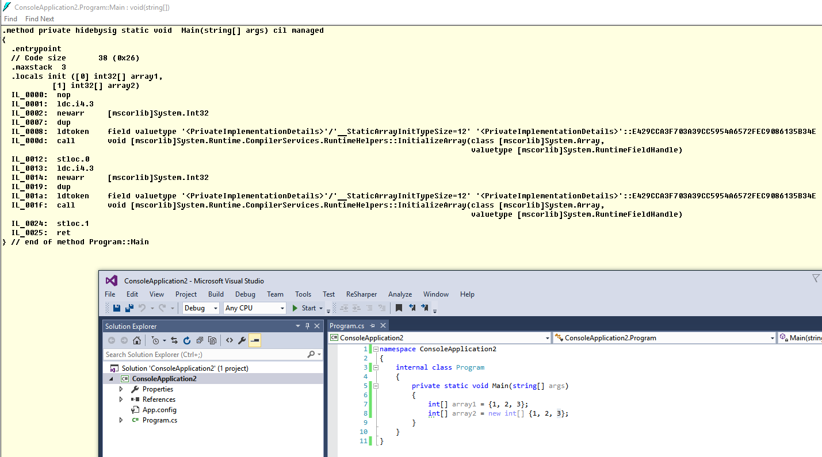Expand the References node
The height and width of the screenshot is (457, 822).
tap(121, 400)
